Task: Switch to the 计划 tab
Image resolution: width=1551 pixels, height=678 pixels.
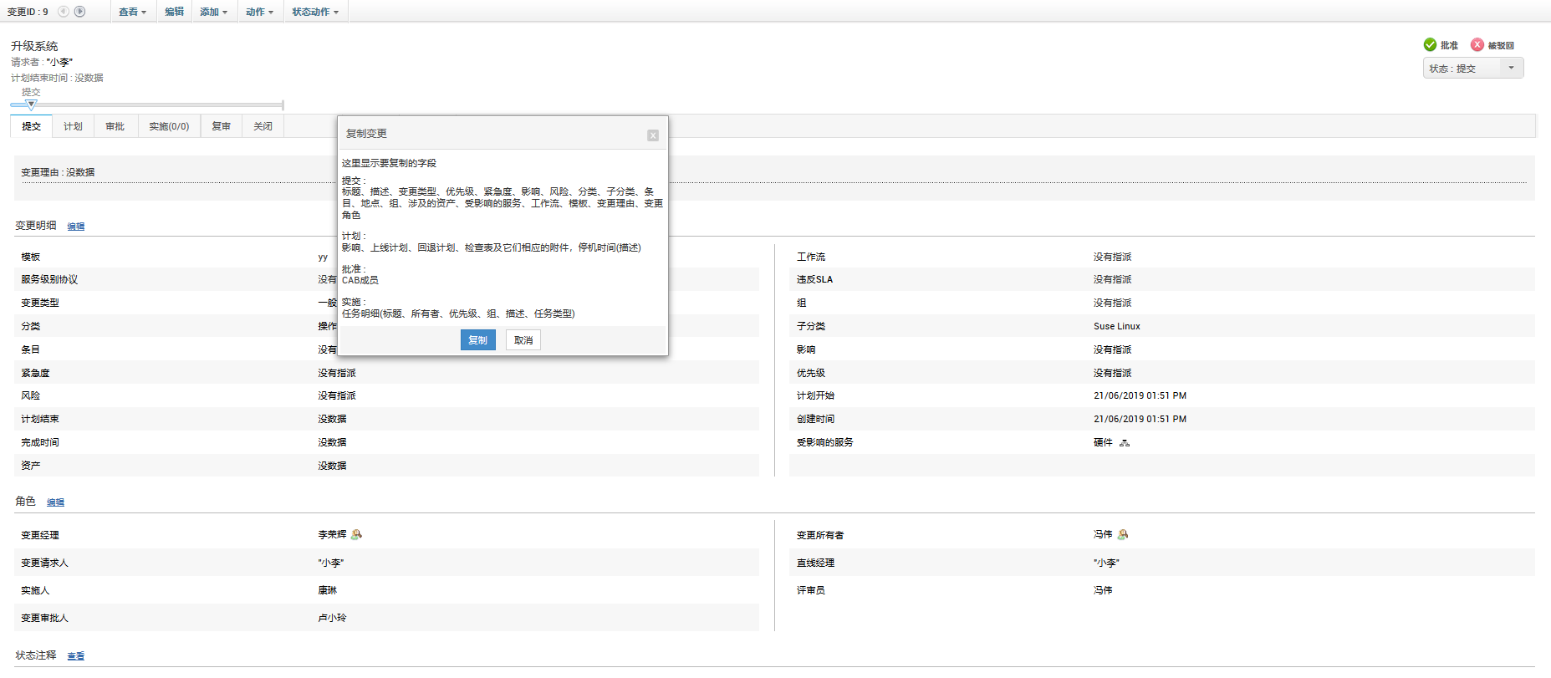Action: click(x=74, y=126)
